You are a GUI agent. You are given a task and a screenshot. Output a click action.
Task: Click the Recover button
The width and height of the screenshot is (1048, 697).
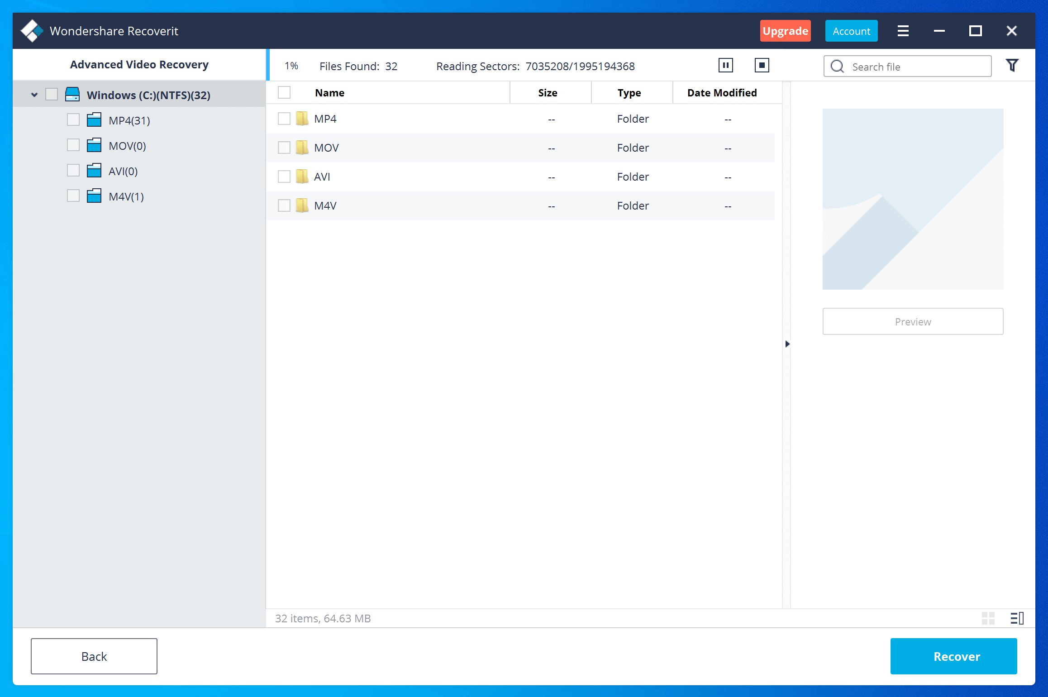pyautogui.click(x=953, y=656)
